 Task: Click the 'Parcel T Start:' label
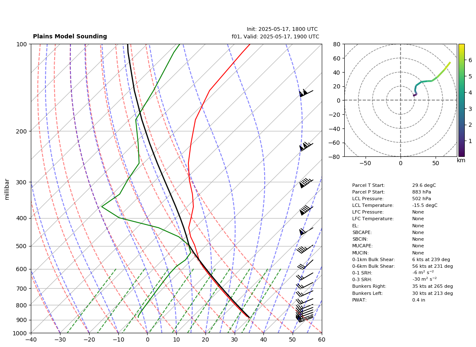coord(368,185)
